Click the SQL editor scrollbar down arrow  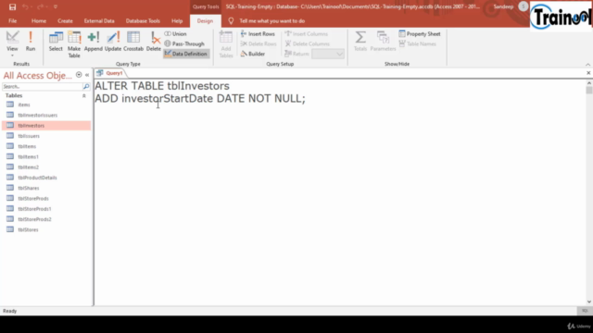[589, 302]
